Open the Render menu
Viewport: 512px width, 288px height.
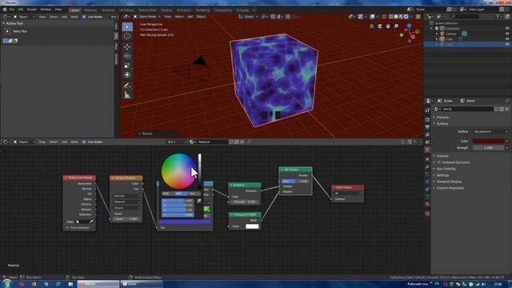32,10
